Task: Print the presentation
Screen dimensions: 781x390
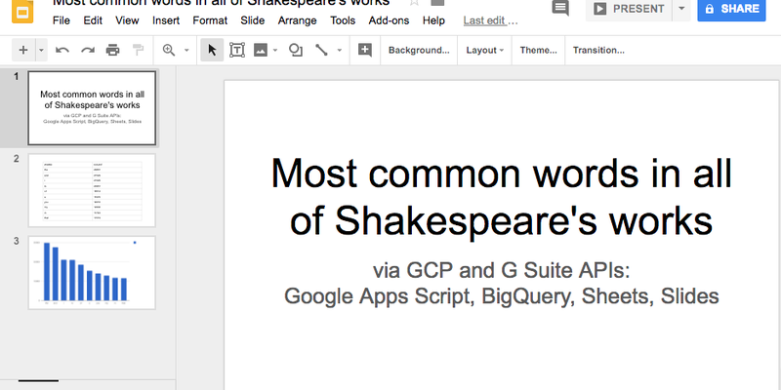Action: pyautogui.click(x=113, y=50)
